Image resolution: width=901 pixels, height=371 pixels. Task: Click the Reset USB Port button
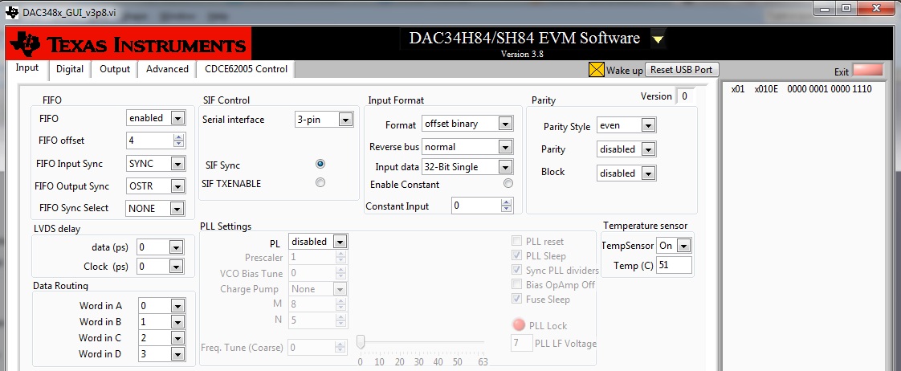(x=682, y=70)
